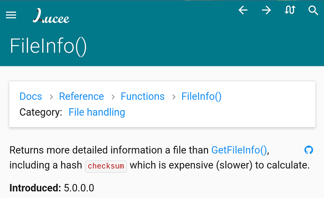Go to previous page with left arrow
This screenshot has width=324, height=198.
pyautogui.click(x=243, y=10)
